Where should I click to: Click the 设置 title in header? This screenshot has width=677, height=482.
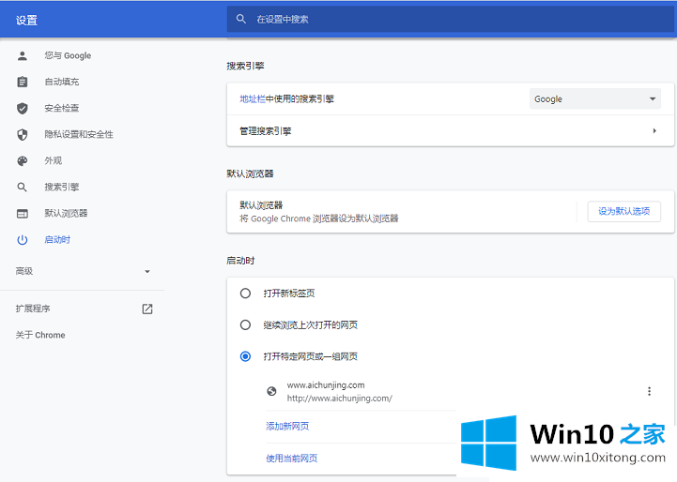click(x=26, y=21)
